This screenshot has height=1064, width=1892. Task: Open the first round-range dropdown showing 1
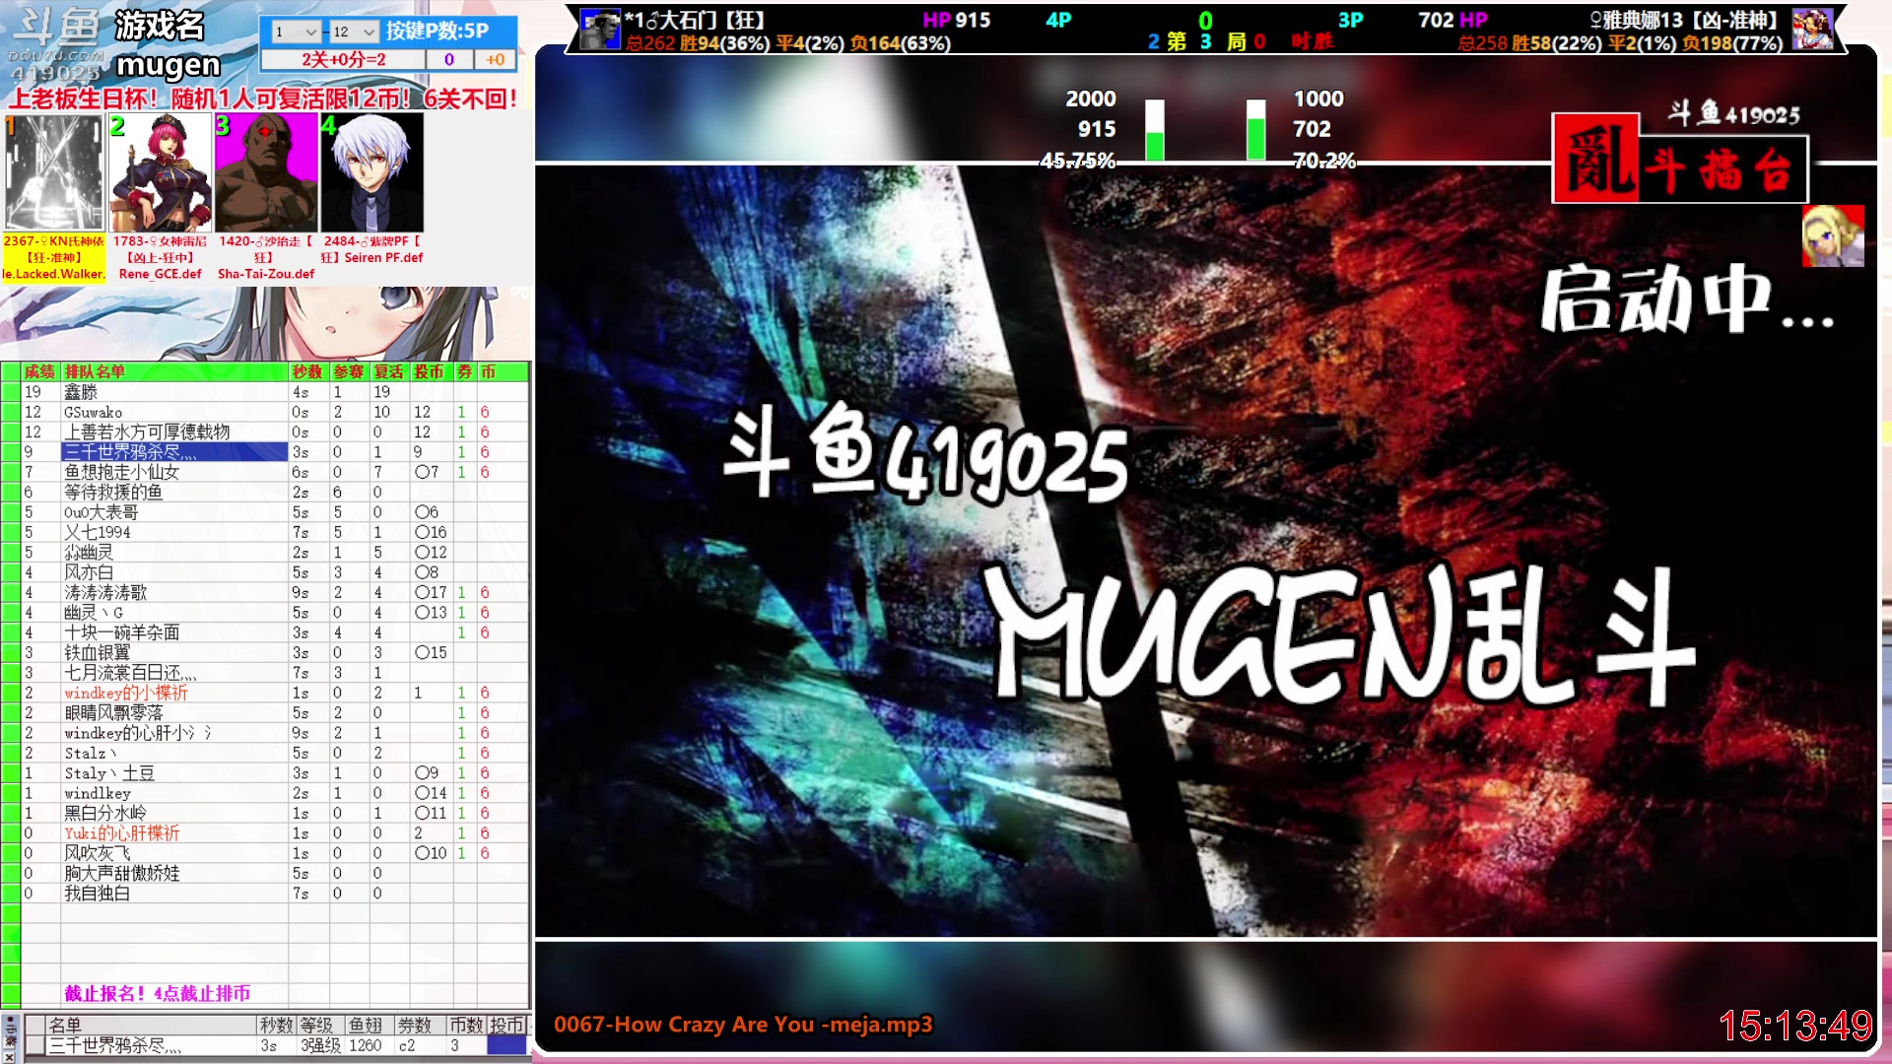click(296, 32)
